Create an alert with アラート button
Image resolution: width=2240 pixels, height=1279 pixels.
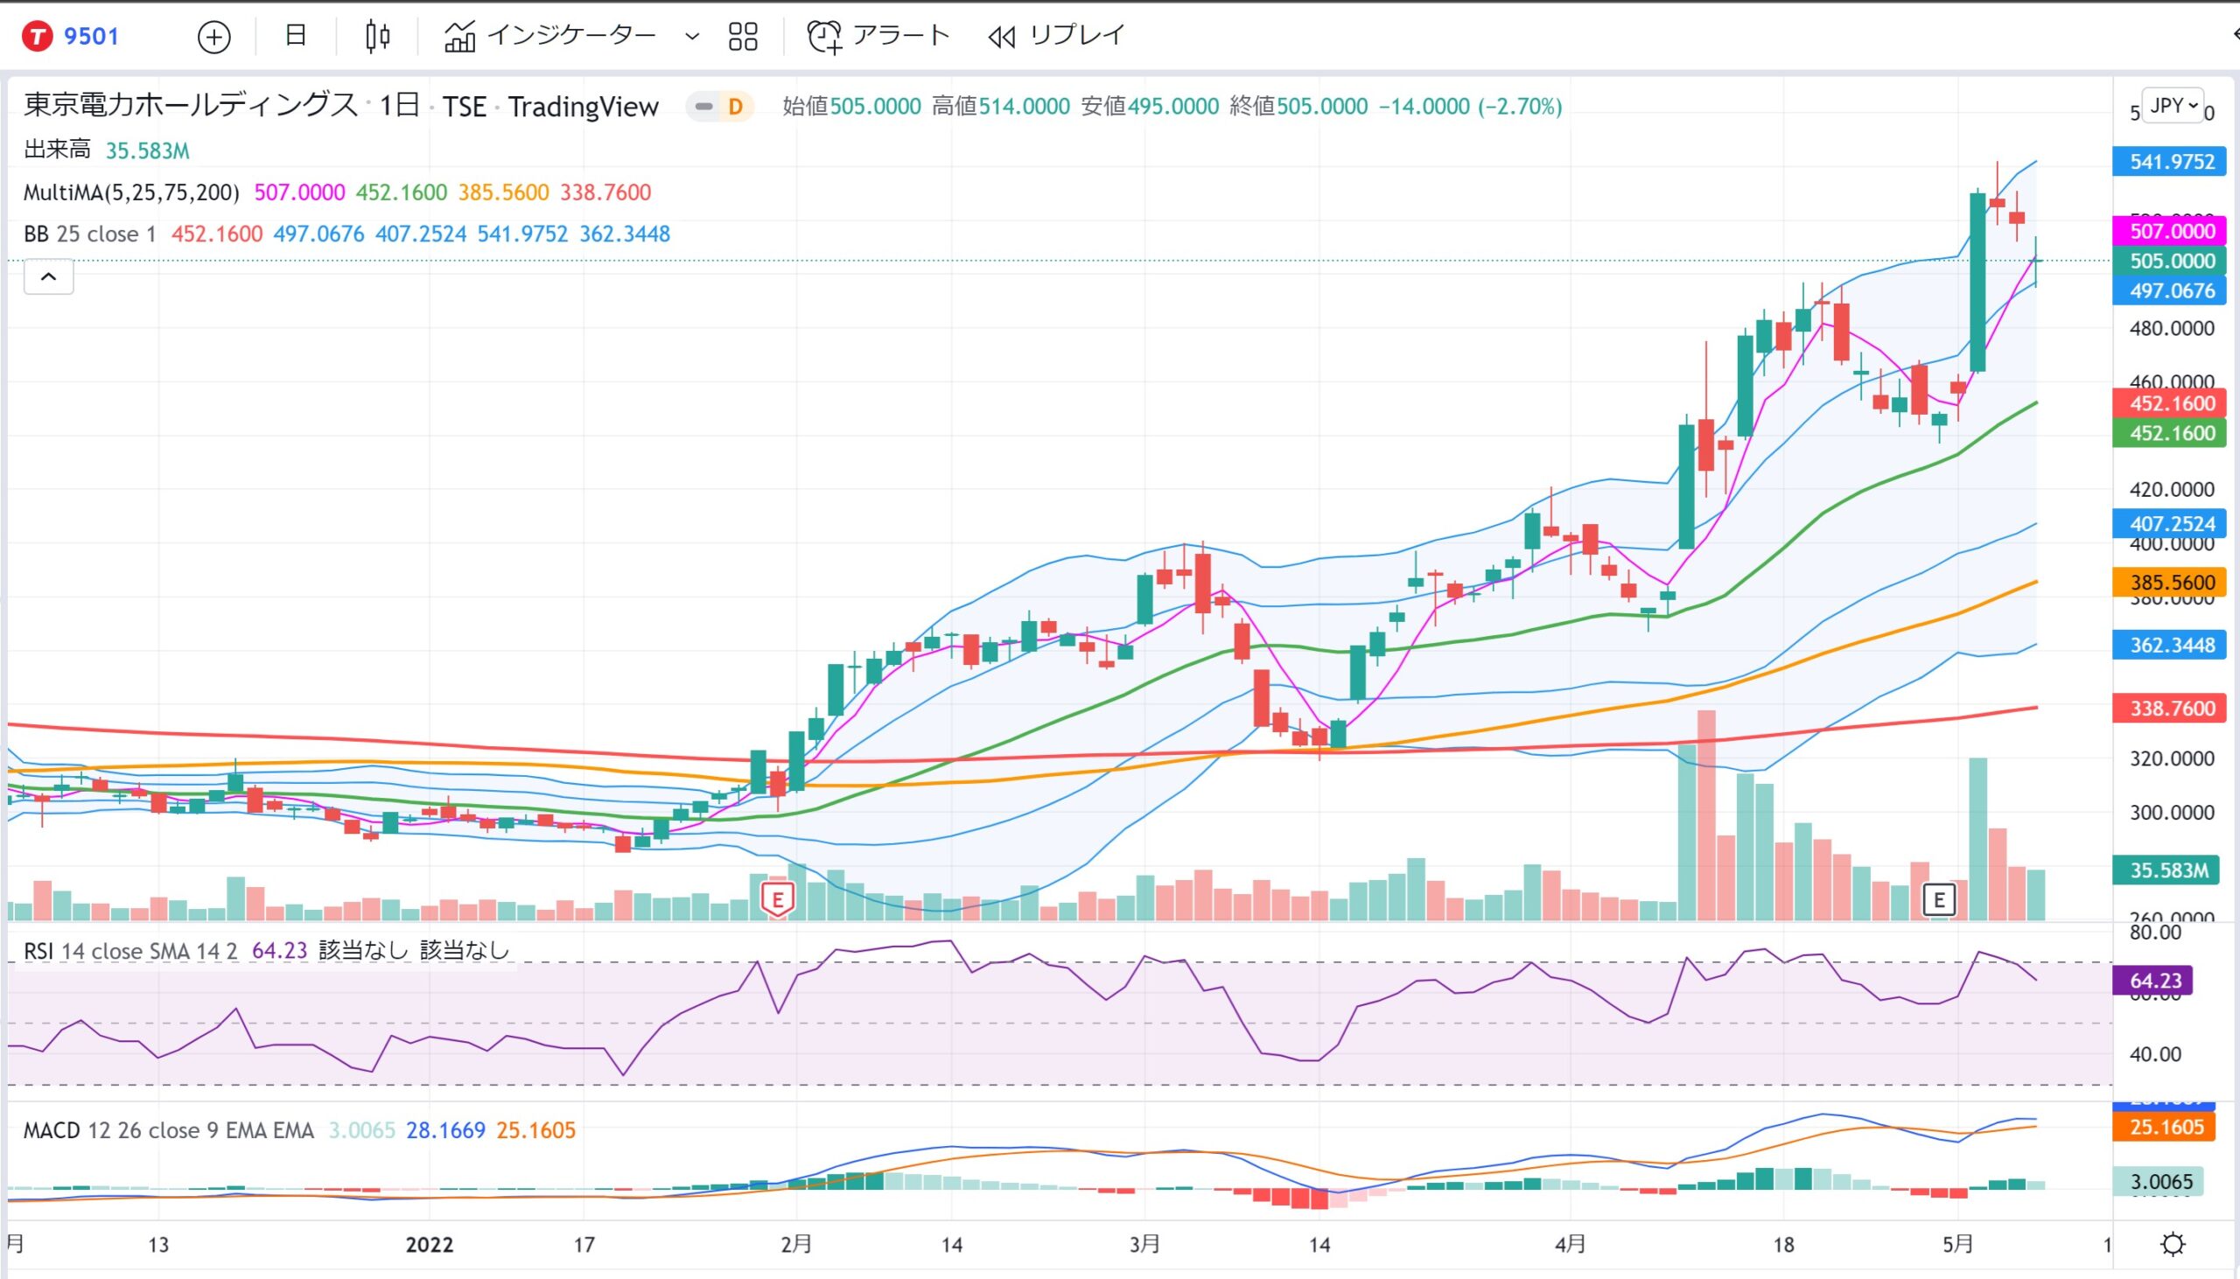coord(878,36)
